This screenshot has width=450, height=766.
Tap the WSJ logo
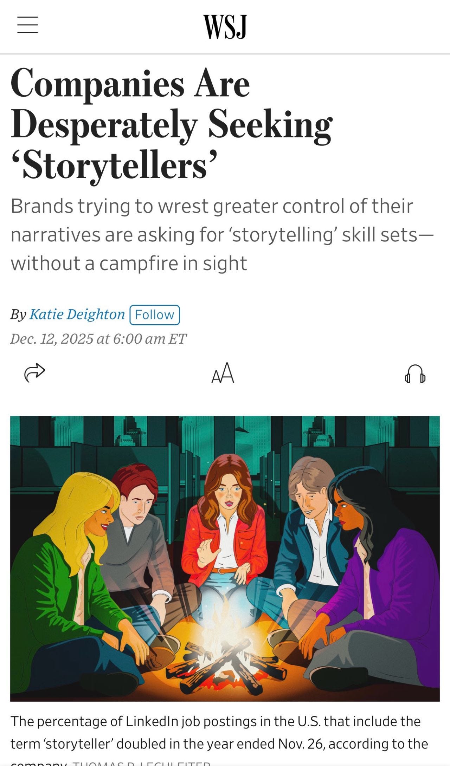pyautogui.click(x=225, y=27)
